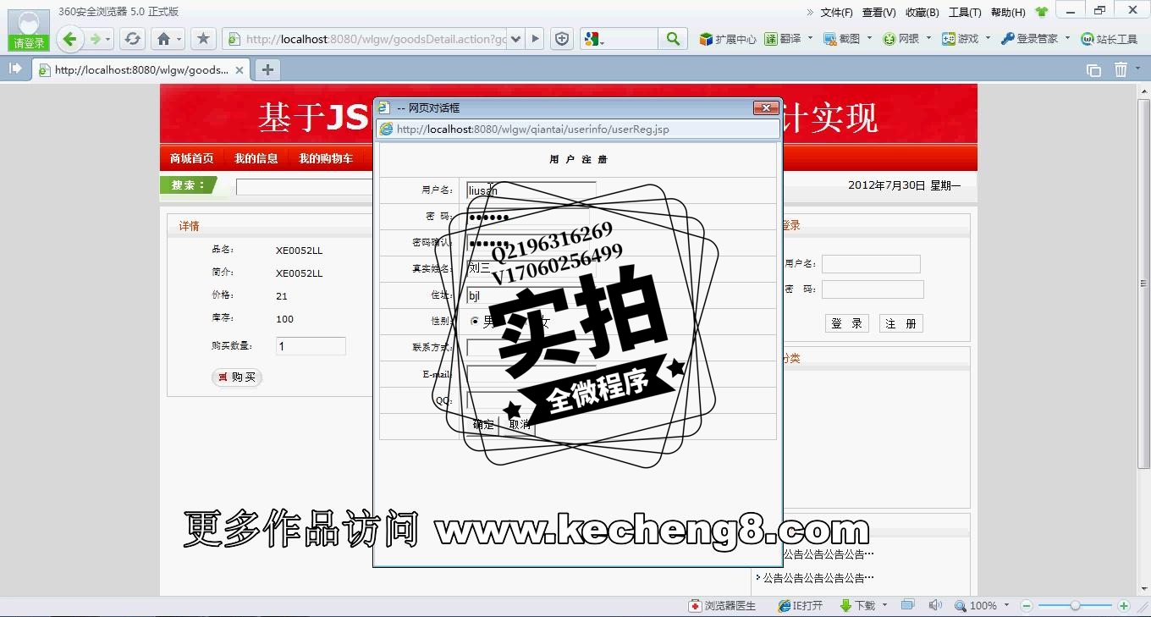Open the shield security icon
This screenshot has width=1151, height=617.
(562, 39)
